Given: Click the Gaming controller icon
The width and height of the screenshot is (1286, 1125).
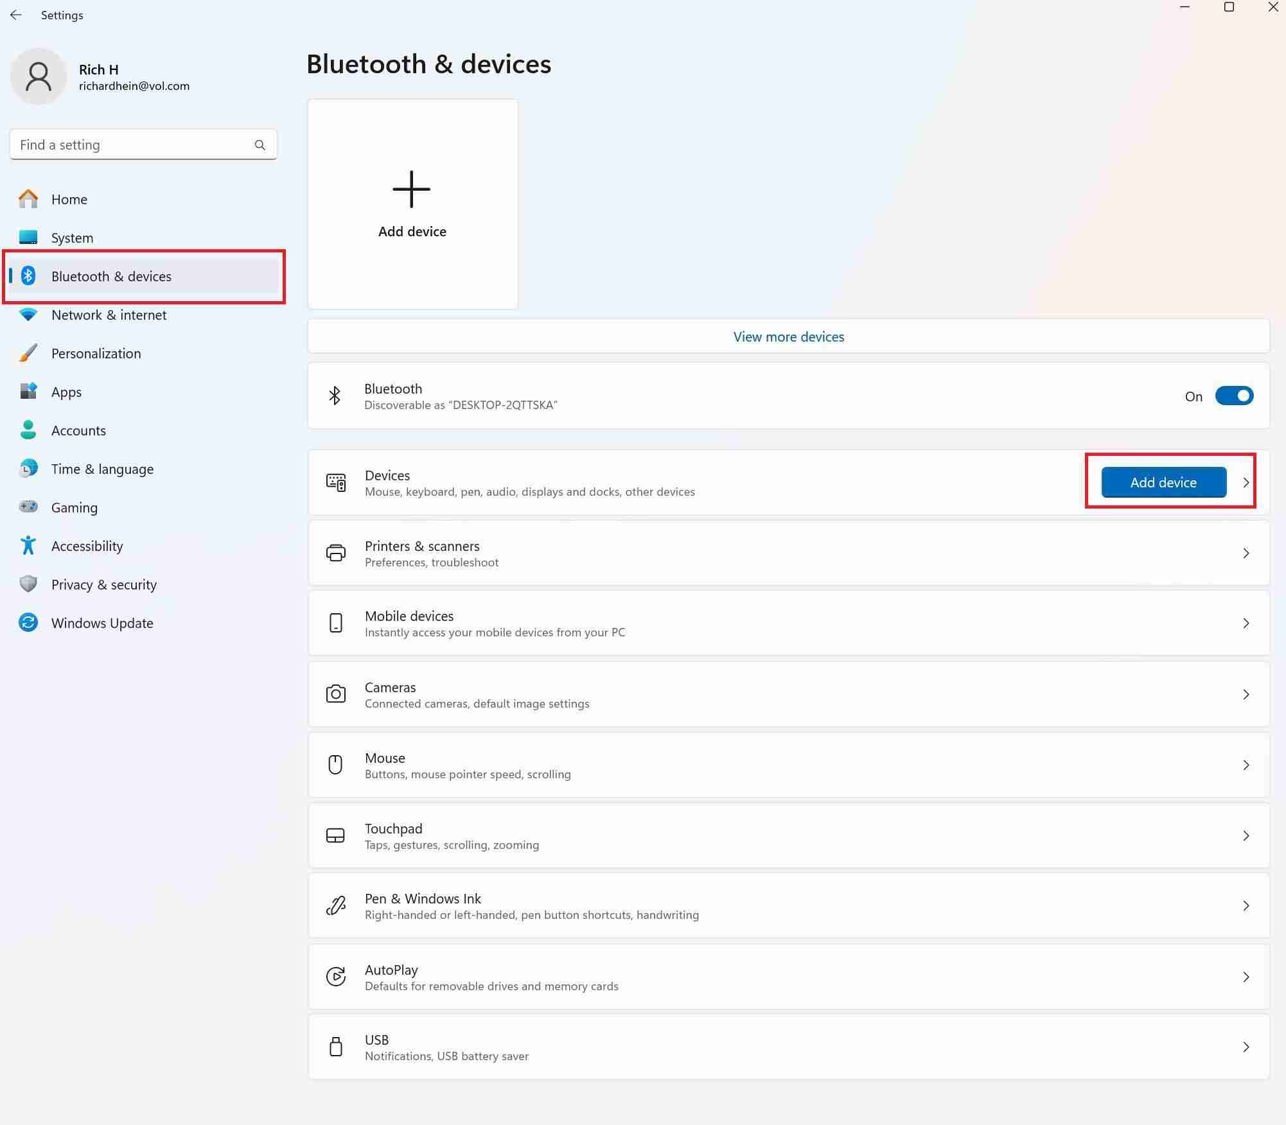Looking at the screenshot, I should click(x=28, y=507).
